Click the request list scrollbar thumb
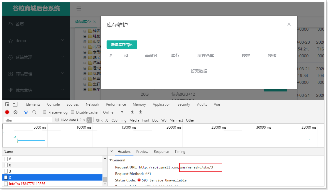This screenshot has height=190, width=328. (x=105, y=179)
